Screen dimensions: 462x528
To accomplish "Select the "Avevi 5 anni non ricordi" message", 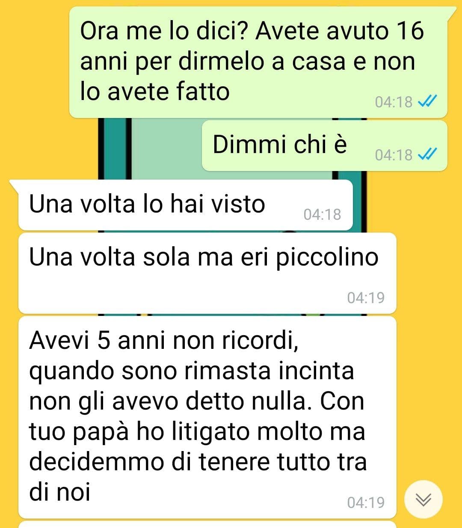I will click(207, 417).
